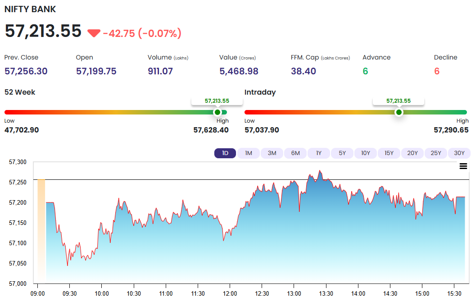Viewport: 471px width, 302px height.
Task: Click 52 Week low value 47,702.90
Action: coord(22,130)
